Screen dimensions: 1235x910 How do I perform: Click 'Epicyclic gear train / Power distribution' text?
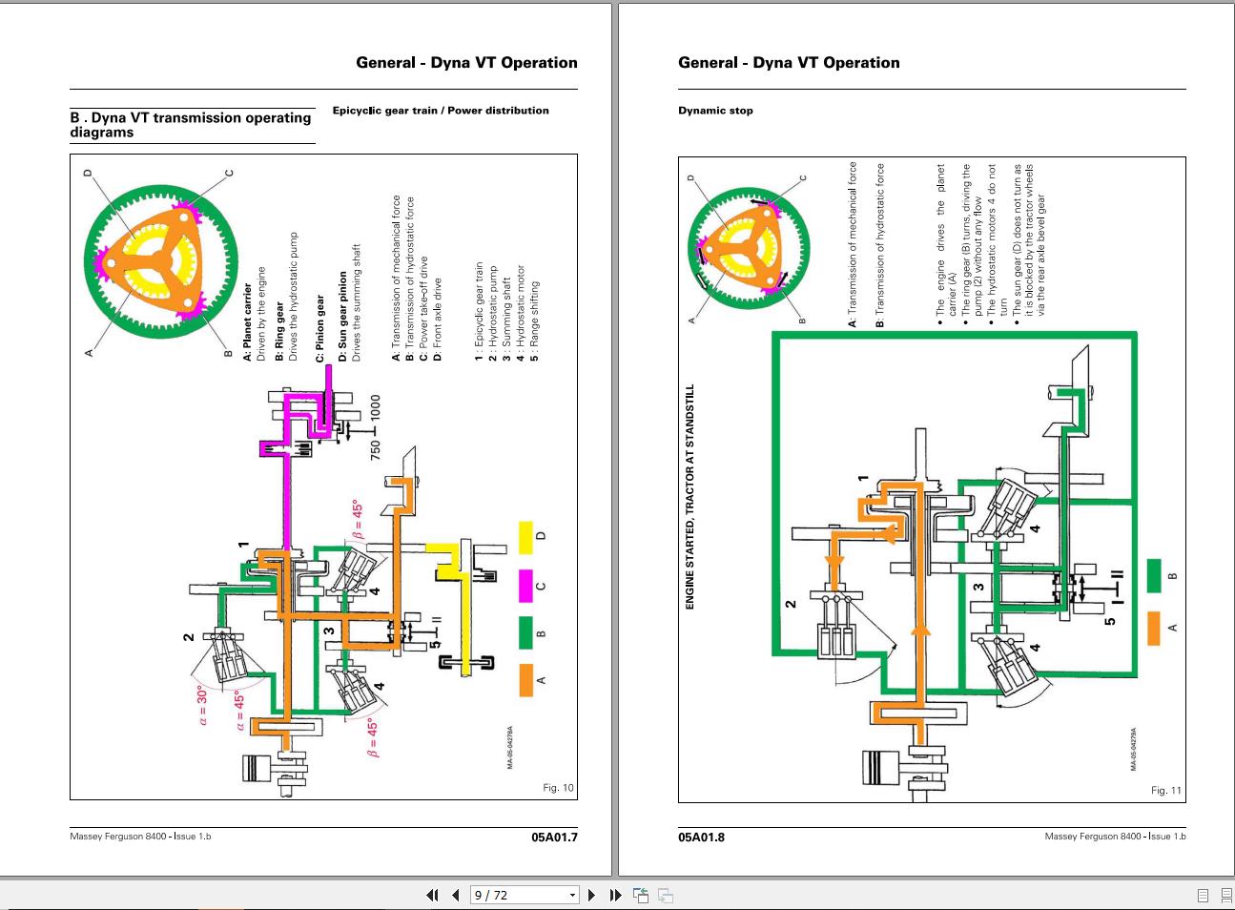point(441,111)
